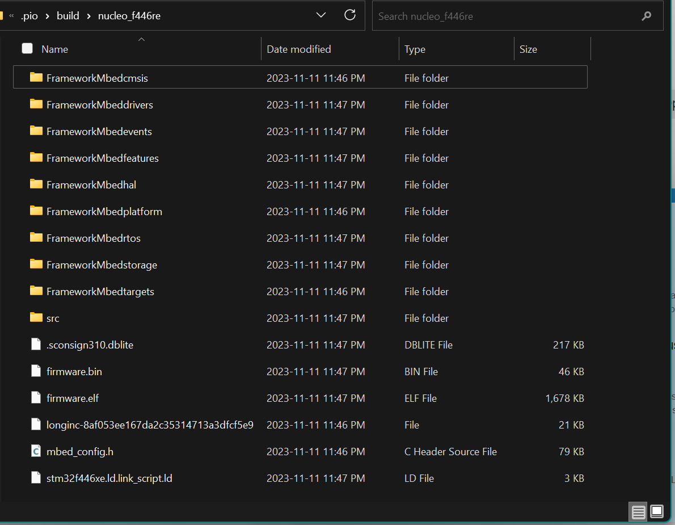Sort files by Size column
This screenshot has height=525, width=675.
click(x=528, y=49)
